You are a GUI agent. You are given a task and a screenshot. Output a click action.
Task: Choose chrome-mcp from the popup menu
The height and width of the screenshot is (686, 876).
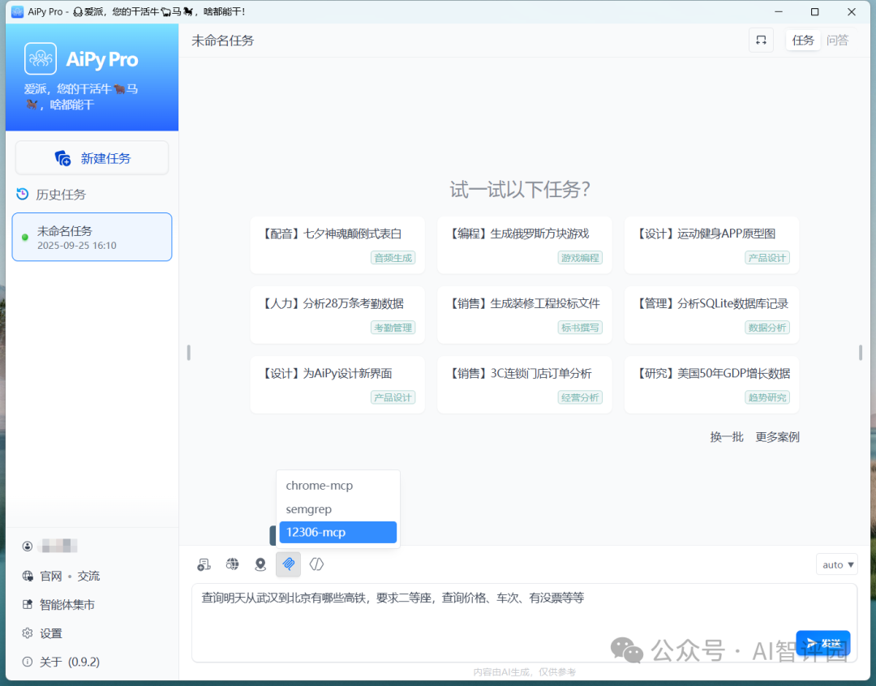pos(318,485)
